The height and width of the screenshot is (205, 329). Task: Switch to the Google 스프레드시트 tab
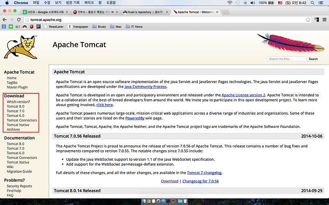pyautogui.click(x=45, y=12)
